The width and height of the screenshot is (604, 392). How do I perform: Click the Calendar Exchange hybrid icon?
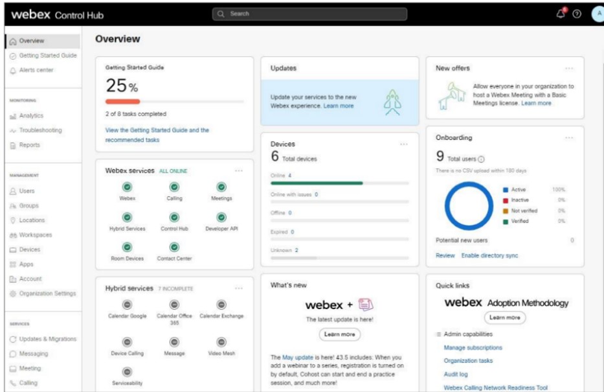(221, 305)
